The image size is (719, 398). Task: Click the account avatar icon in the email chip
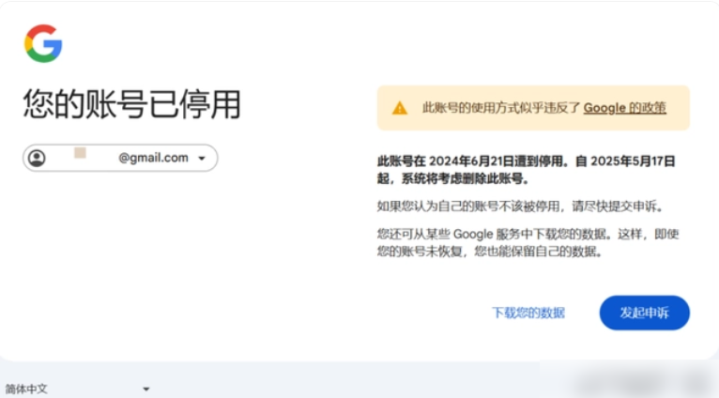coord(37,159)
